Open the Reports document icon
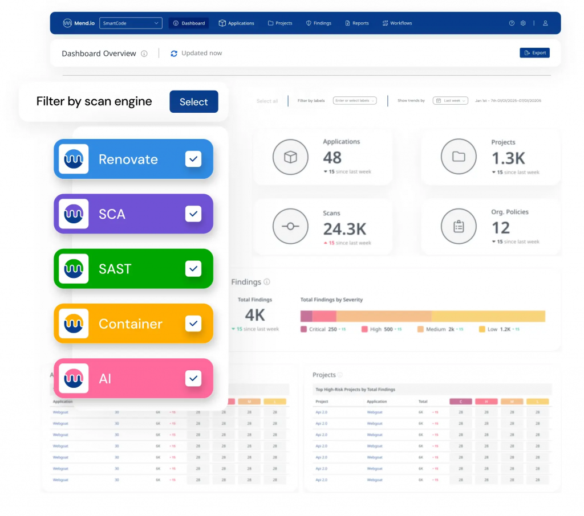 click(347, 23)
